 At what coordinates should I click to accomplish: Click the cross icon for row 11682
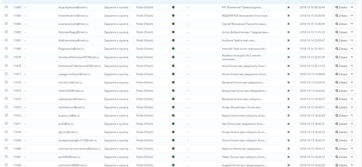coord(289,32)
